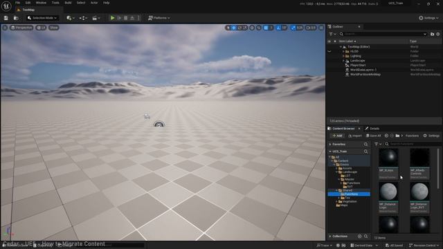The image size is (443, 249).
Task: Choose the scale tool in viewport
Action: pos(245,28)
